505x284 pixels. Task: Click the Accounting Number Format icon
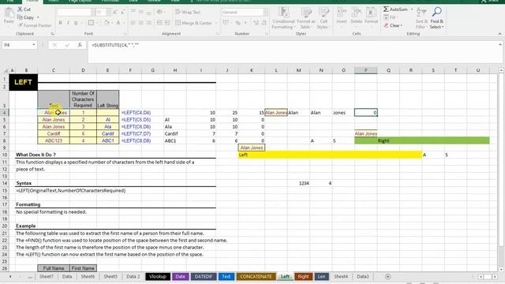(x=226, y=23)
